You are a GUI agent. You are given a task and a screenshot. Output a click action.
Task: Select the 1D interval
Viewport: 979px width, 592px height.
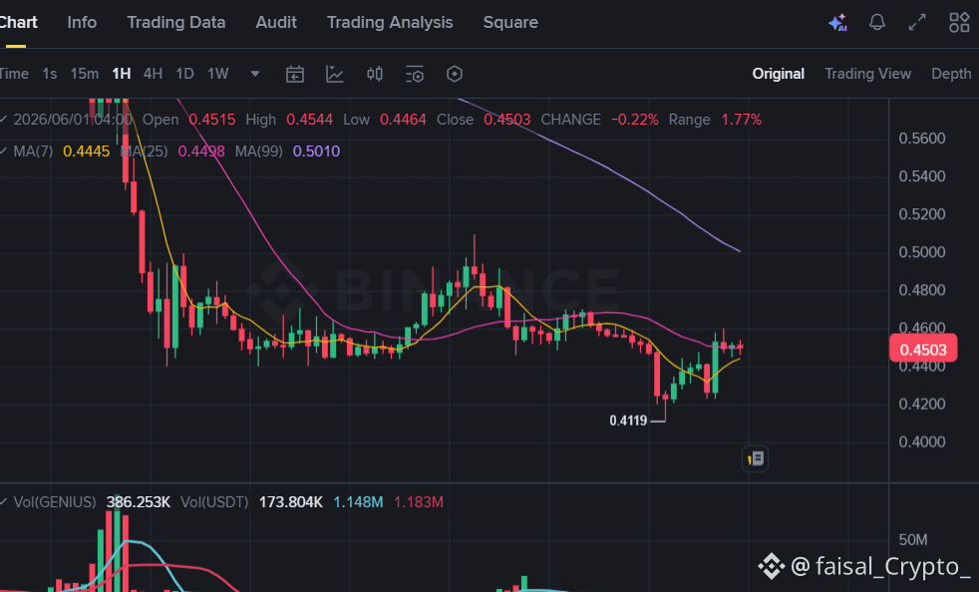tap(184, 74)
